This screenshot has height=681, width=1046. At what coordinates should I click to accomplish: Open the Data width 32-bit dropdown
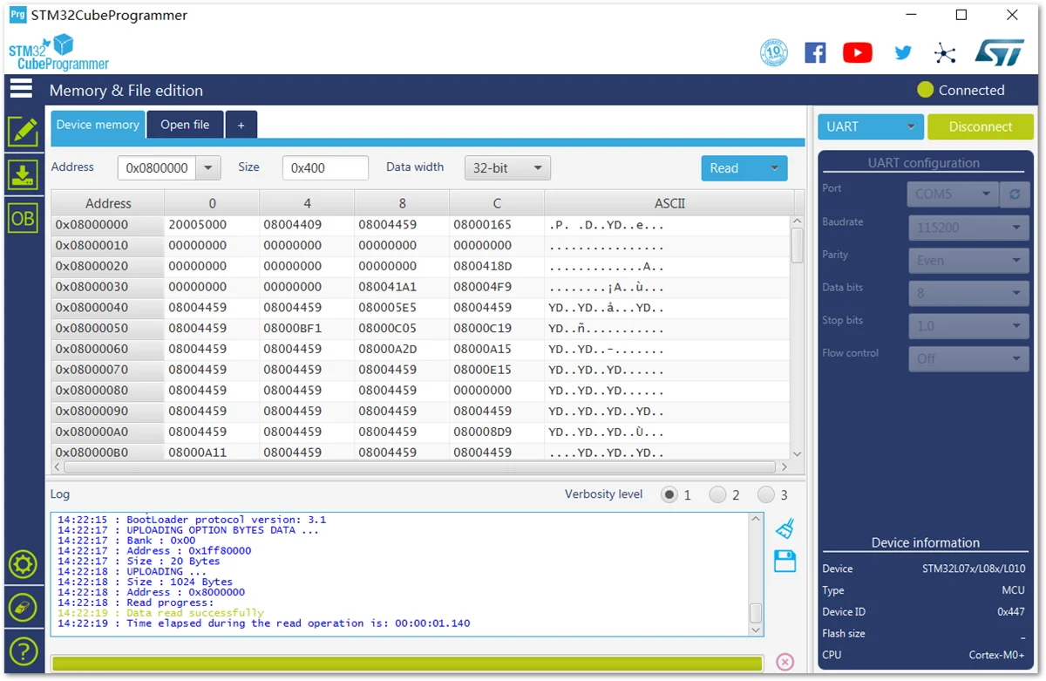click(507, 168)
